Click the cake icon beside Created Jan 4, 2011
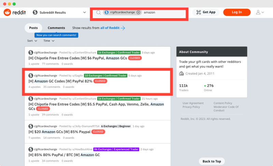The height and width of the screenshot is (166, 273). (x=182, y=73)
